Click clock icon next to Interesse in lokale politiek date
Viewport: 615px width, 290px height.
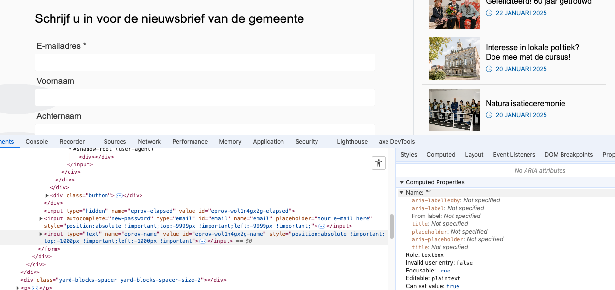click(x=489, y=69)
